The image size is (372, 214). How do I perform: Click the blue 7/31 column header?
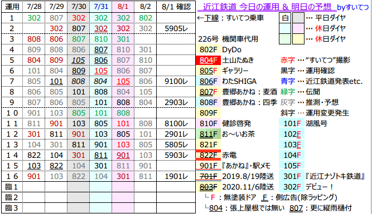pos(101,7)
